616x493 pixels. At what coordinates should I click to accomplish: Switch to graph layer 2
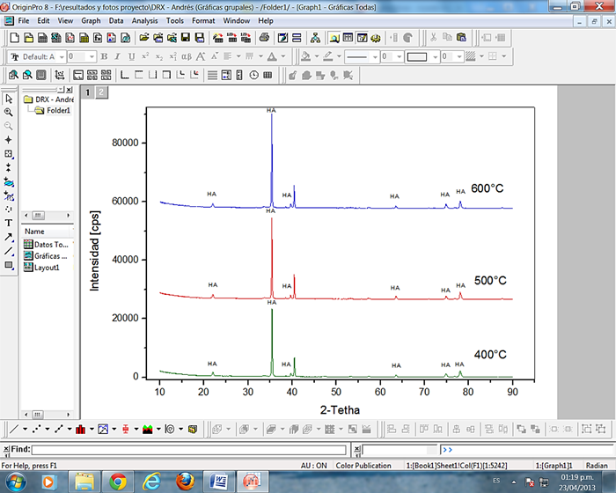(x=101, y=92)
